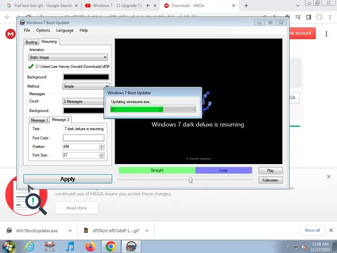
Task: Open the music note taskbar app
Action: pyautogui.click(x=70, y=246)
